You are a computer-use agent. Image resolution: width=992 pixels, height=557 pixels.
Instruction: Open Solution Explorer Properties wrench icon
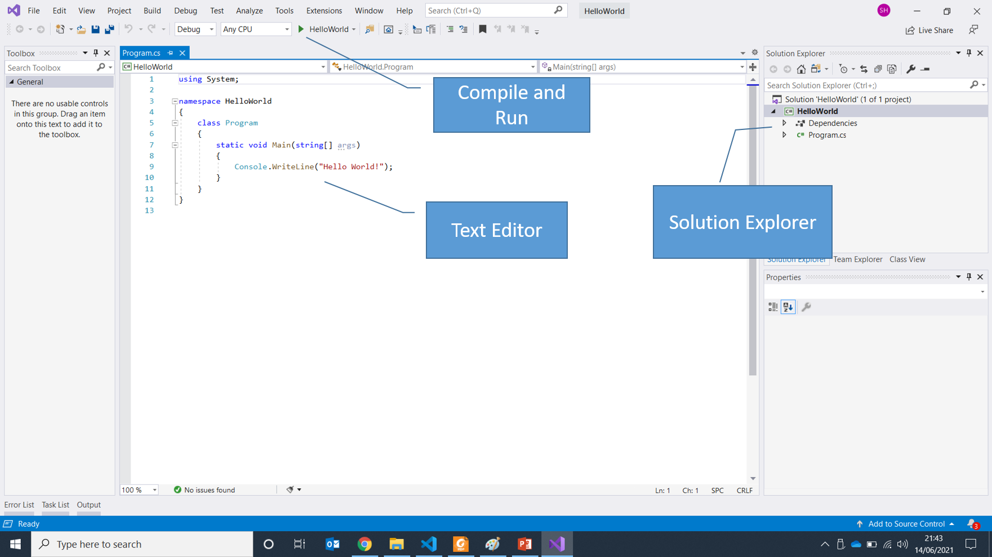coord(911,69)
